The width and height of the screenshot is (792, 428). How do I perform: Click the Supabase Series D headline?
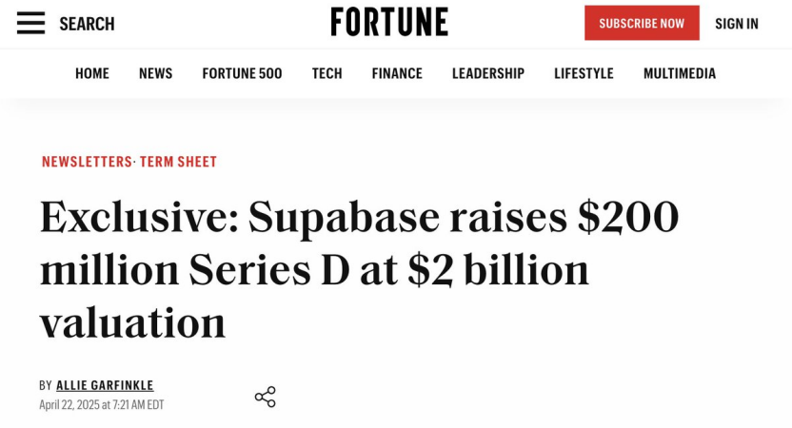coord(359,269)
